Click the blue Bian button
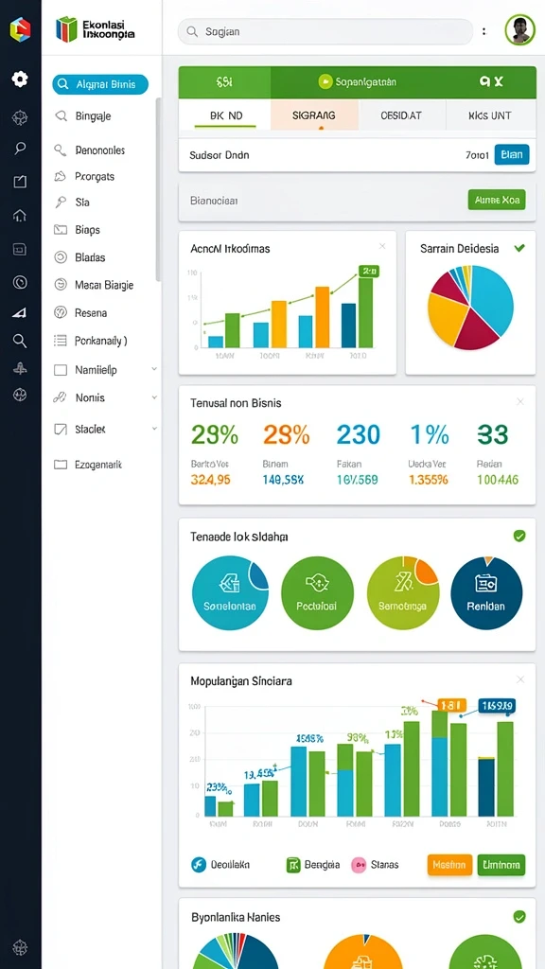The width and height of the screenshot is (545, 969). pyautogui.click(x=512, y=154)
